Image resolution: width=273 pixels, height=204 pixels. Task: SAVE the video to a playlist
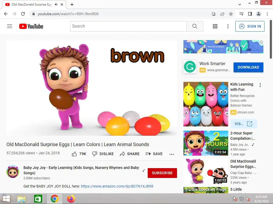pyautogui.click(x=154, y=154)
